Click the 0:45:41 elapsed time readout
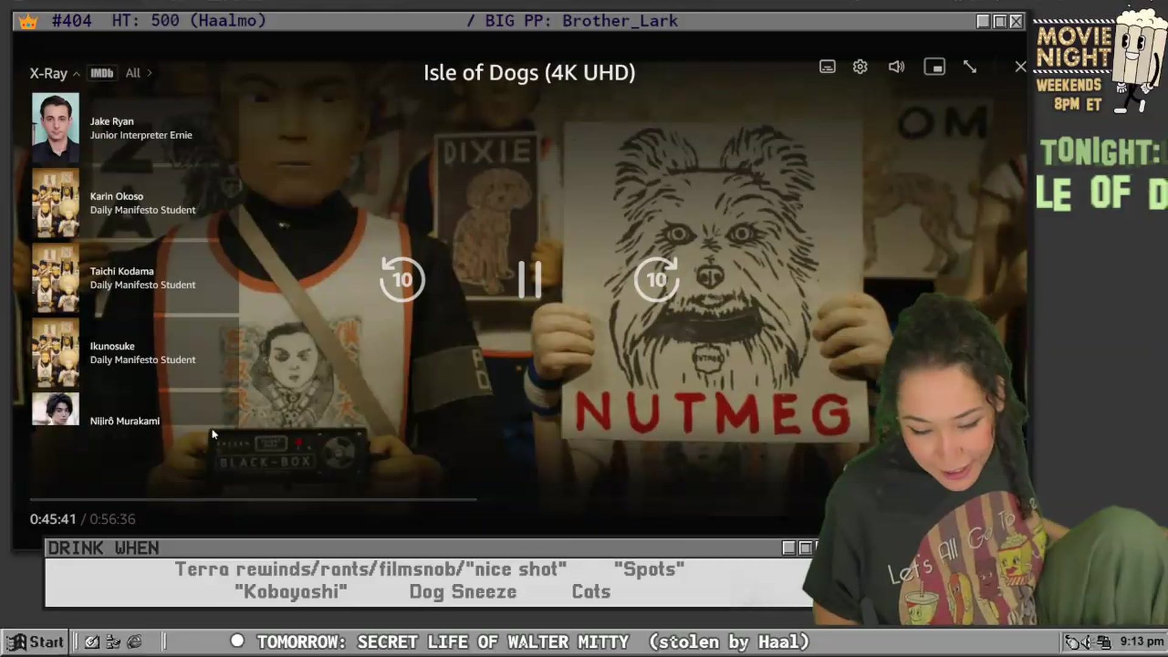The width and height of the screenshot is (1168, 657). pos(53,519)
